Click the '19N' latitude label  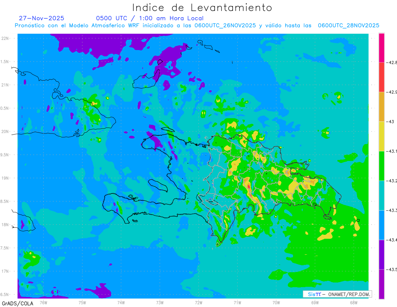point(5,178)
